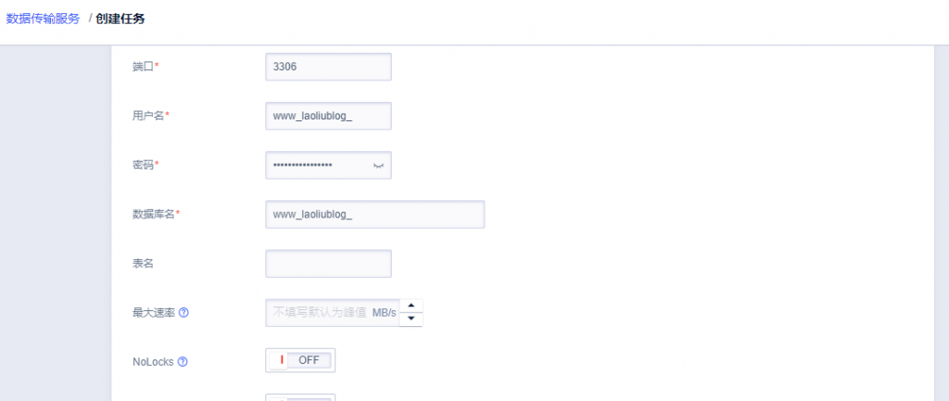
Task: Focus the 用户名 input field
Action: (x=329, y=116)
